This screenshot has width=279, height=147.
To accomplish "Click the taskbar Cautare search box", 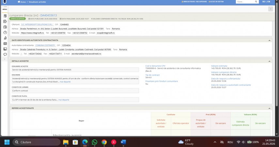I will (37, 142).
